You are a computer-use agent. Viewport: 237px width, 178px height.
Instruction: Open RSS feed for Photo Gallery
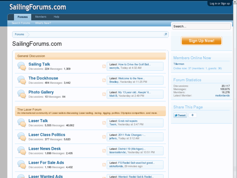click(104, 94)
